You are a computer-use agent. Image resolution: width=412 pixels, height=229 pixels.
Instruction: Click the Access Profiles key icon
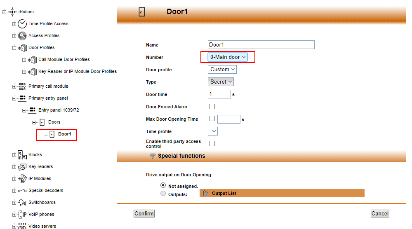coord(22,35)
